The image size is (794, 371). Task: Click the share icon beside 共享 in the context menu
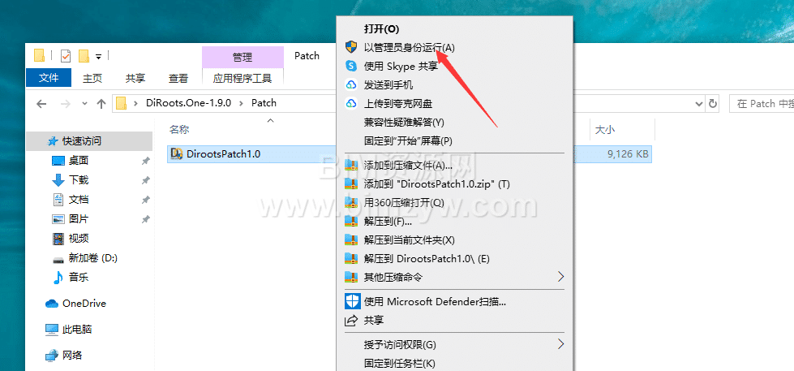click(x=351, y=321)
